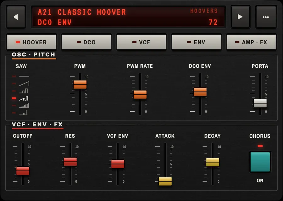Screen dimensions: 283x201
Task: Click the value 72 in the display
Action: tap(213, 22)
